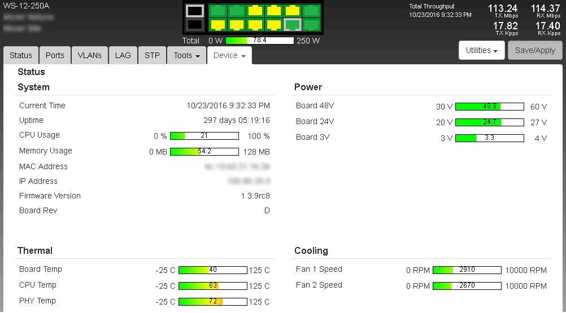Click the lower SFP port icon
The image size is (566, 313).
[194, 25]
